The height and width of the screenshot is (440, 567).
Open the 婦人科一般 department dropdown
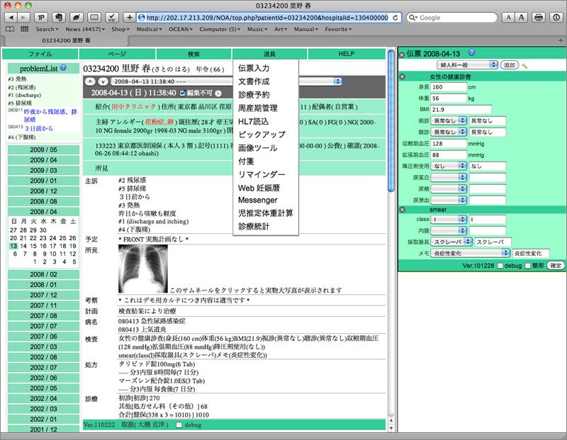[468, 65]
